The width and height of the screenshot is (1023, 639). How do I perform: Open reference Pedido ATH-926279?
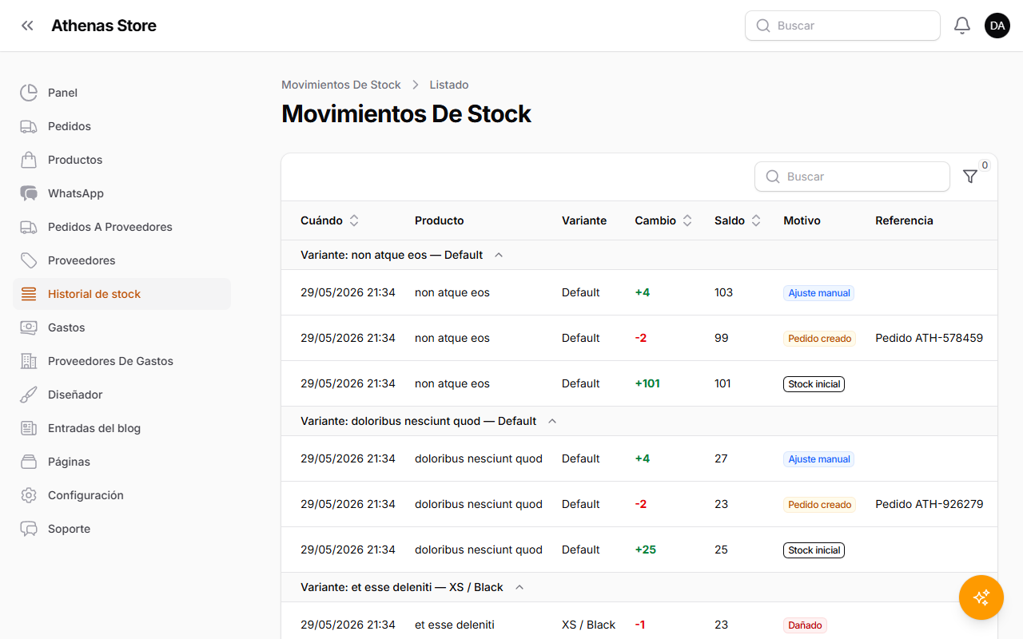pos(929,504)
